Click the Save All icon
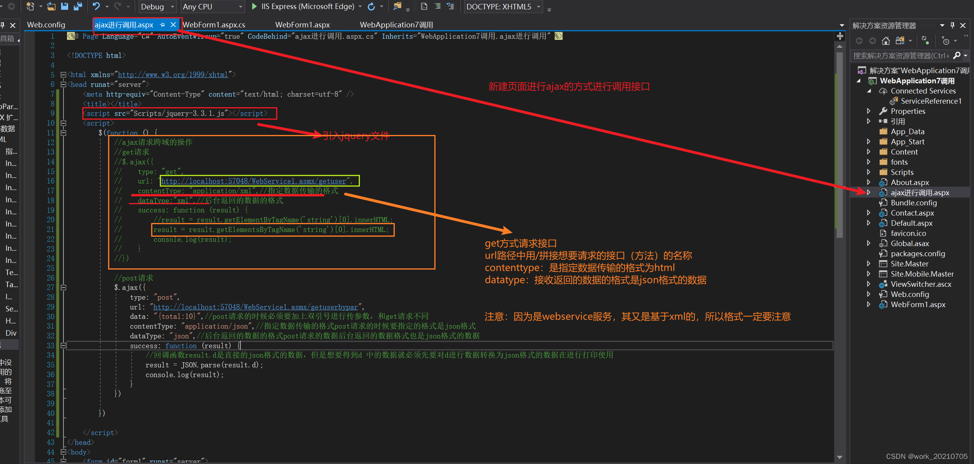 [x=78, y=6]
